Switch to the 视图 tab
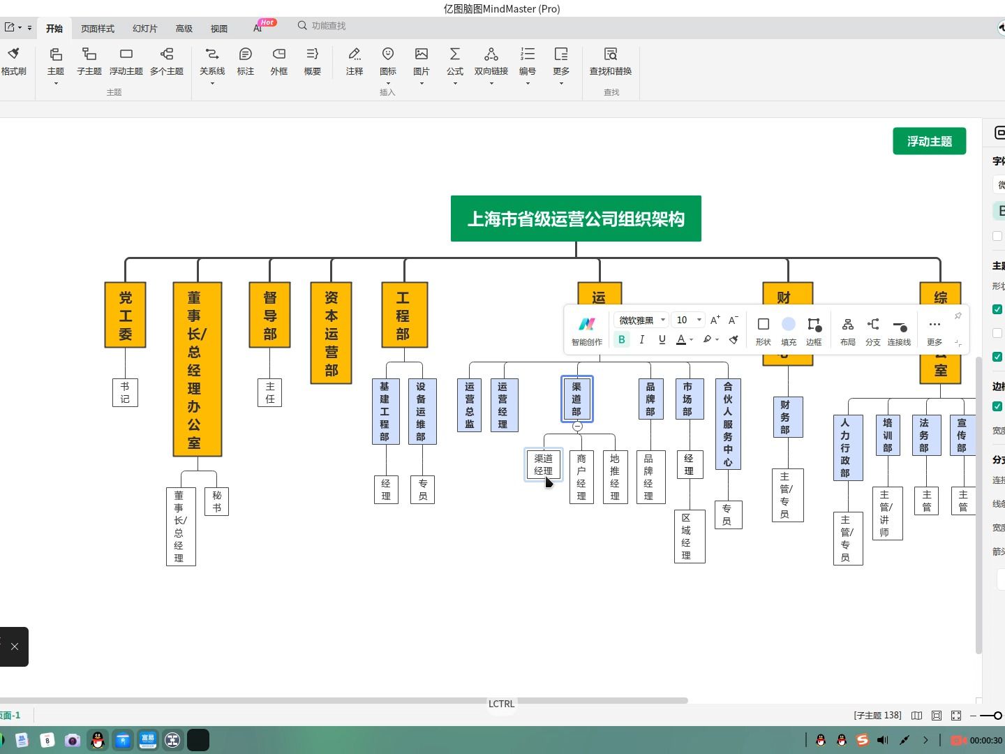The height and width of the screenshot is (754, 1005). (219, 29)
